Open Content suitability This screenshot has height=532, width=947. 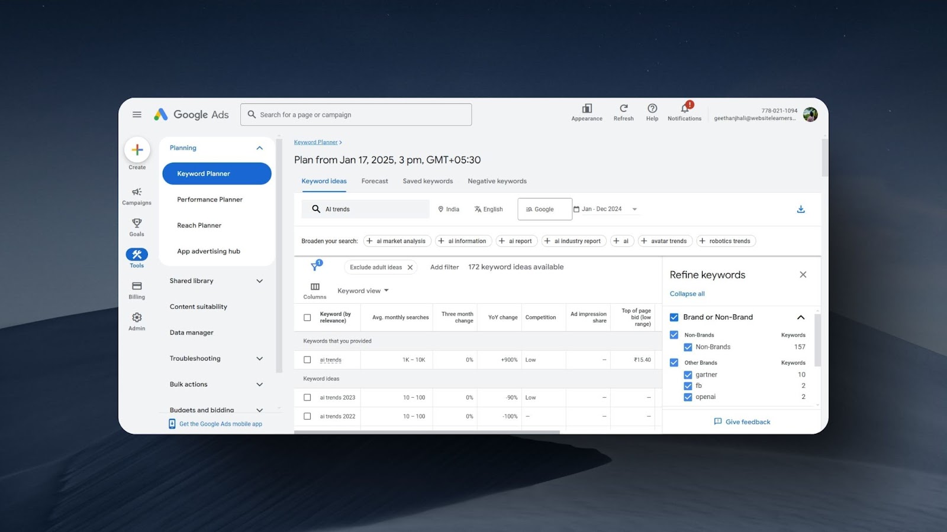pyautogui.click(x=198, y=307)
